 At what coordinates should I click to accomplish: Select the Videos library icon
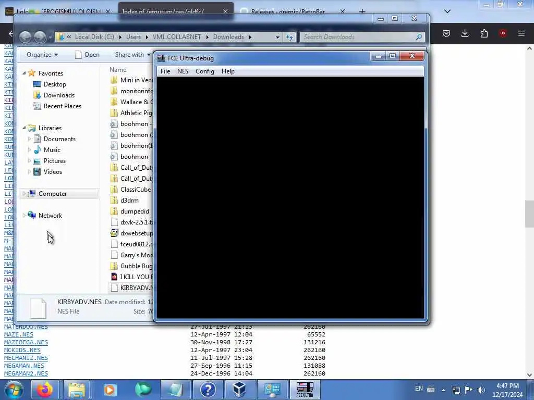37,172
